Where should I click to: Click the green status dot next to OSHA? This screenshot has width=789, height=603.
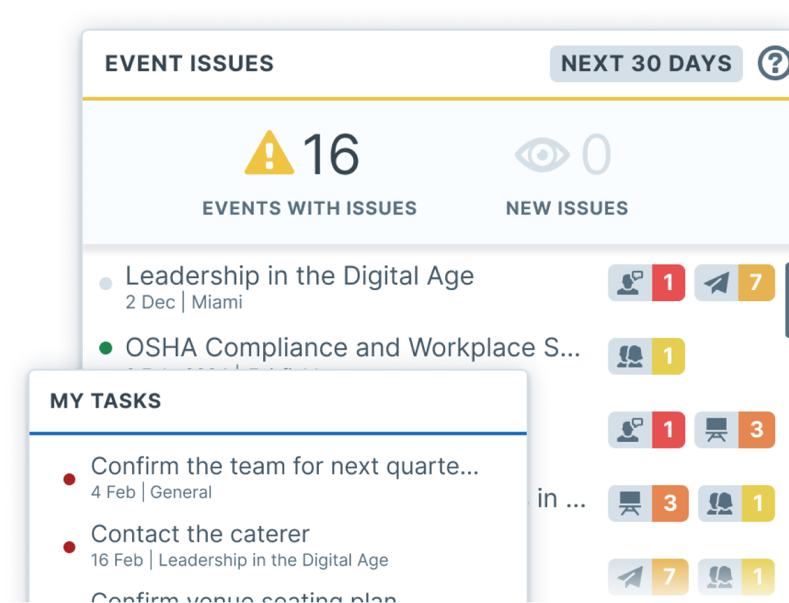pyautogui.click(x=105, y=349)
